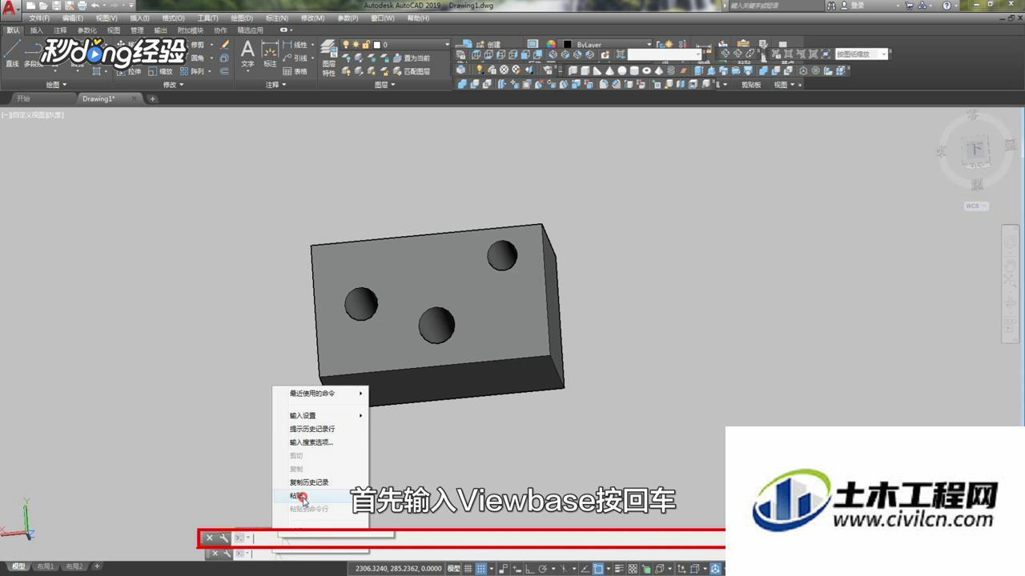
Task: Open the blank white combo box in toolbar
Action: pos(664,54)
